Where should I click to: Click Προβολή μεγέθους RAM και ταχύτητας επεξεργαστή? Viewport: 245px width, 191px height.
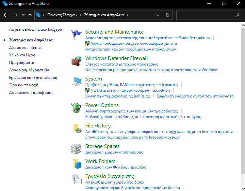tap(131, 85)
